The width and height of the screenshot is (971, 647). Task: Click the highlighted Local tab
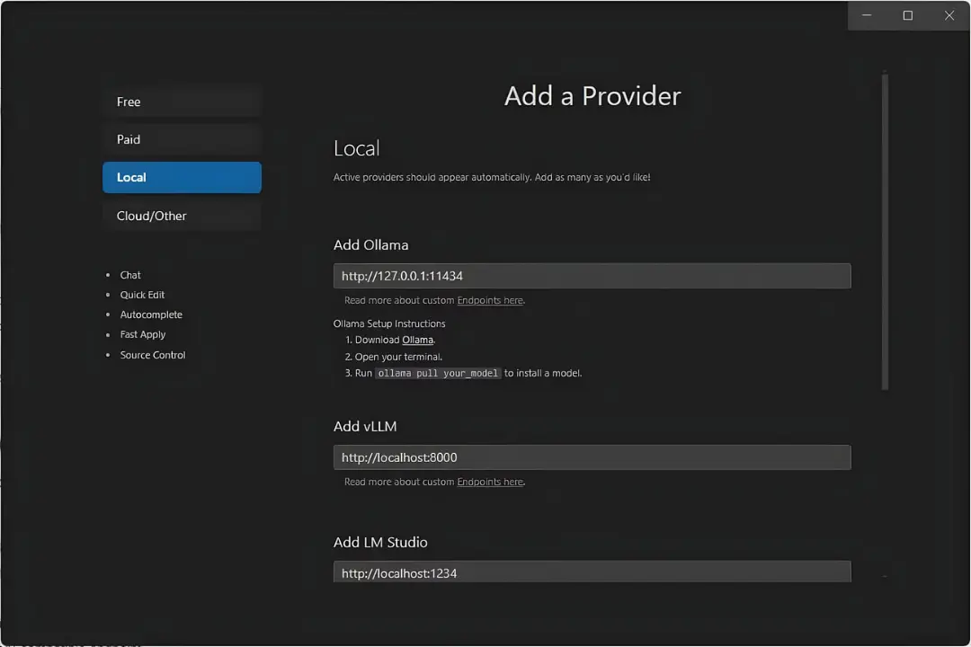coord(182,177)
